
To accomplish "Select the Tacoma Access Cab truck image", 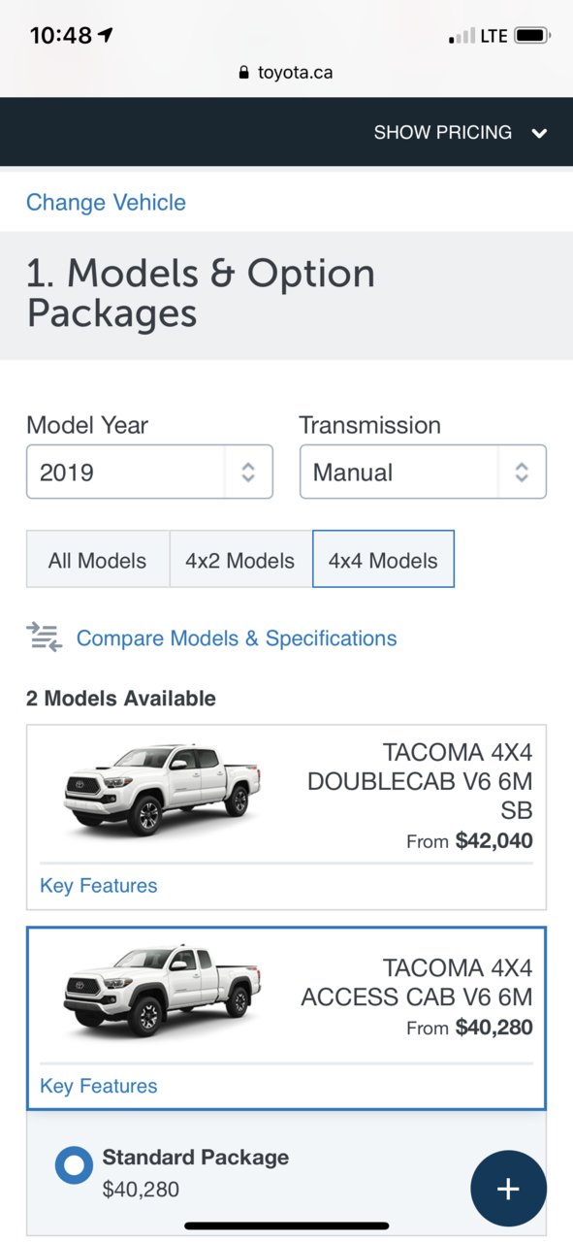I will (x=162, y=990).
